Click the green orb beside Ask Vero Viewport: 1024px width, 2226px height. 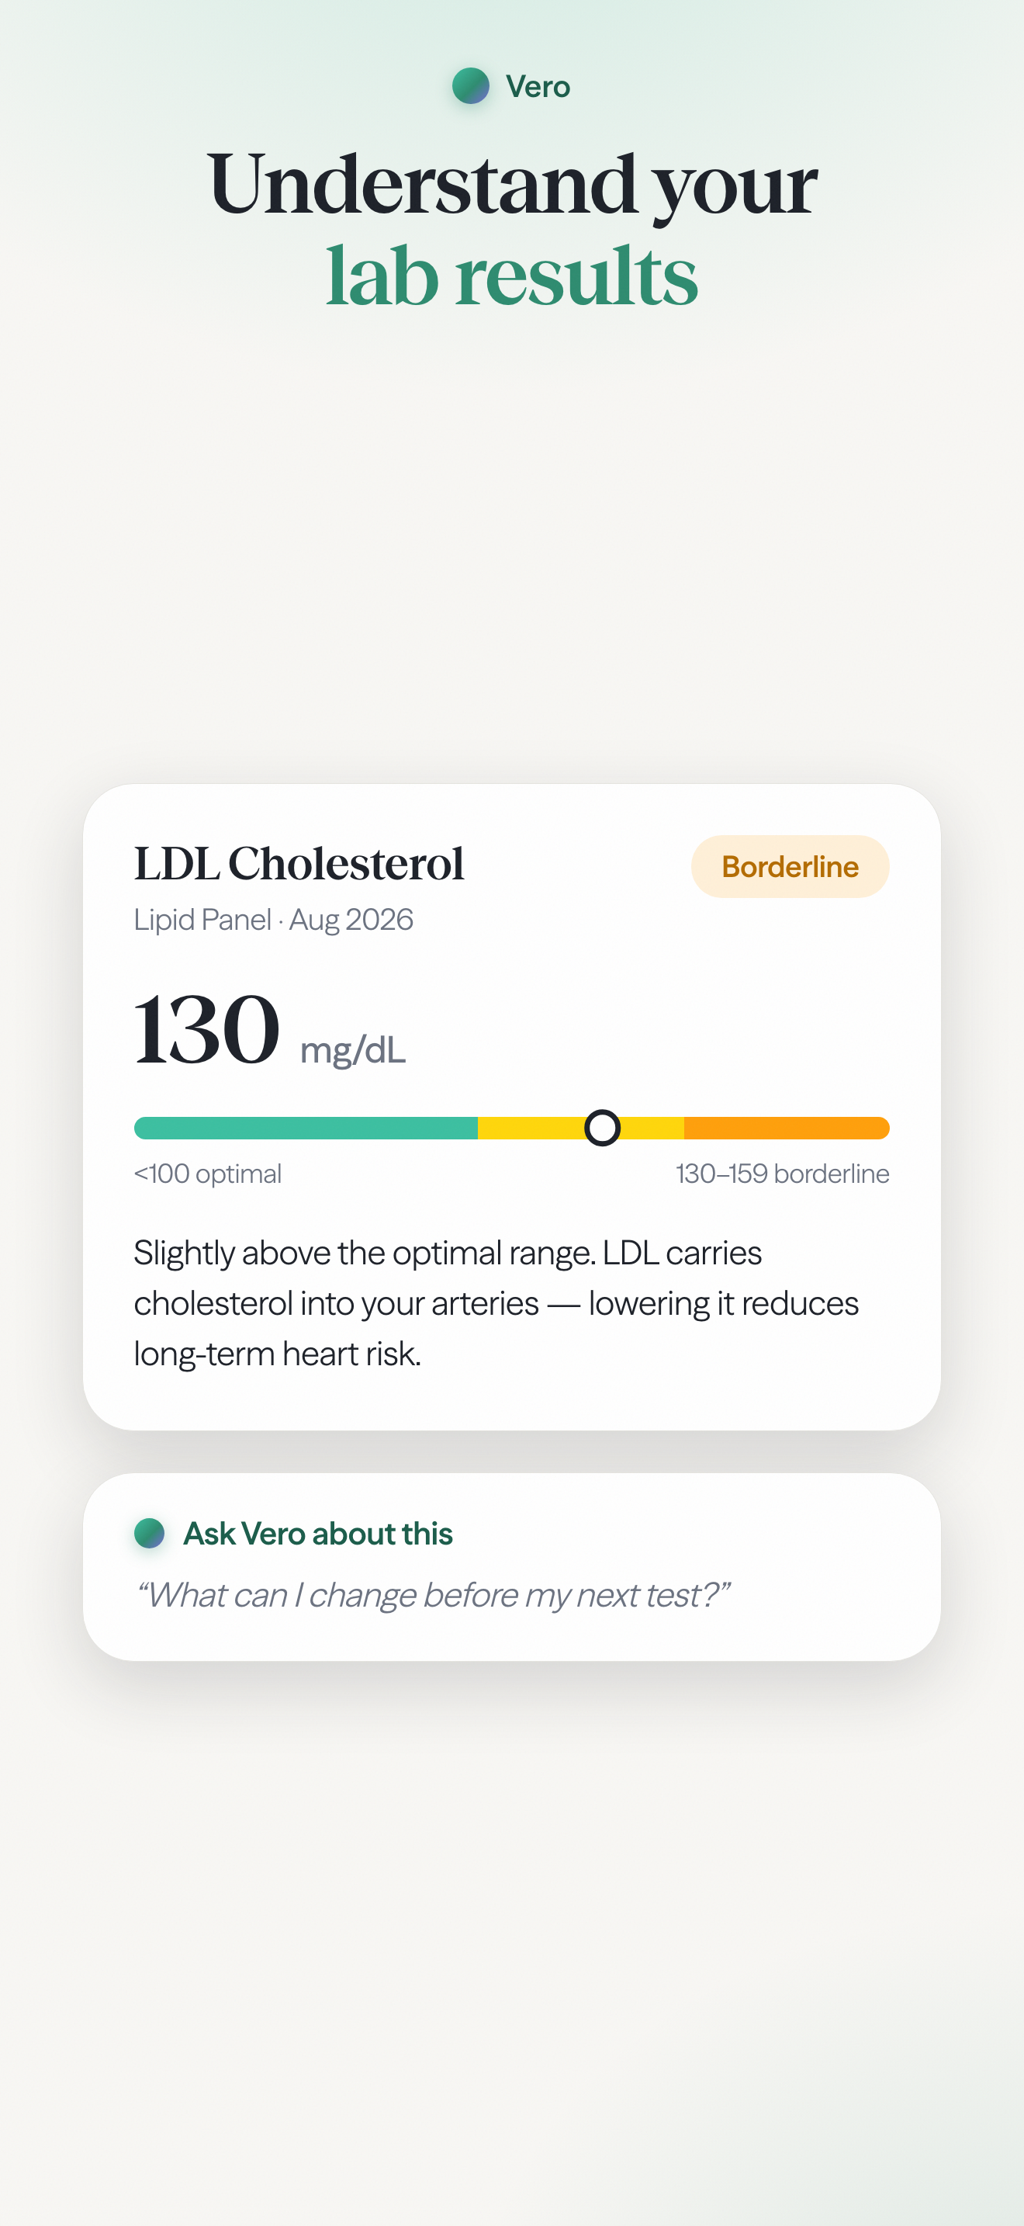point(150,1533)
